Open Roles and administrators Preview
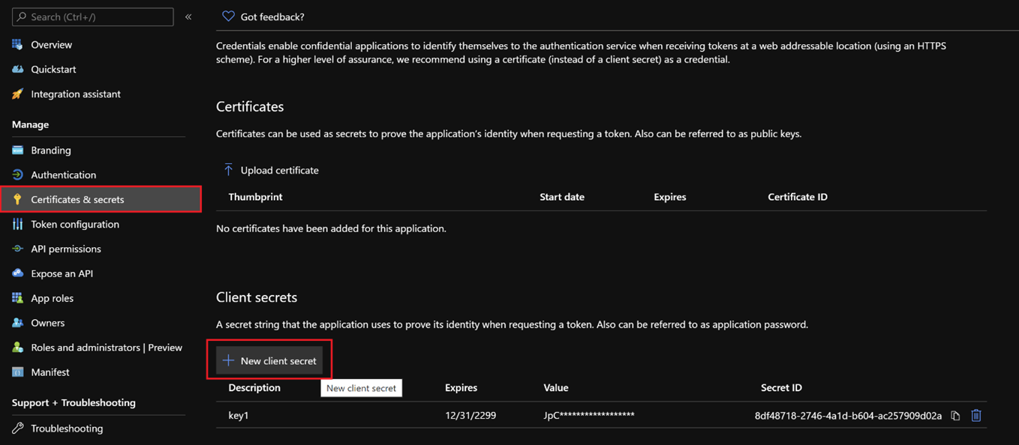 pyautogui.click(x=106, y=348)
